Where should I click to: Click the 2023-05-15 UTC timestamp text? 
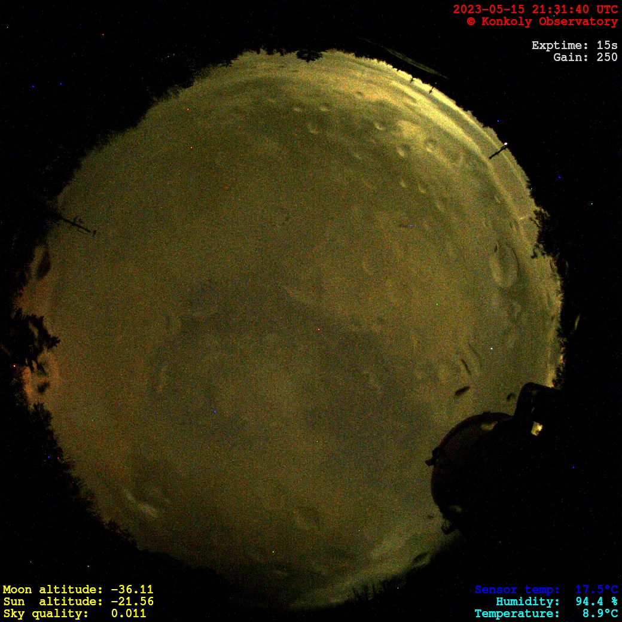point(535,10)
